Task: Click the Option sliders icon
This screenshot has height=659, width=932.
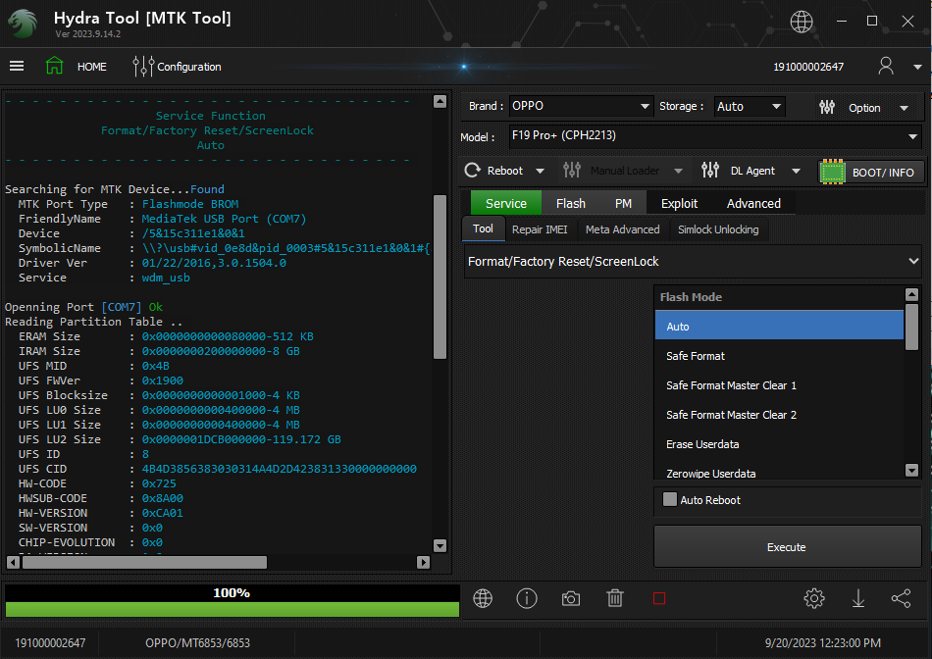Action: coord(827,107)
